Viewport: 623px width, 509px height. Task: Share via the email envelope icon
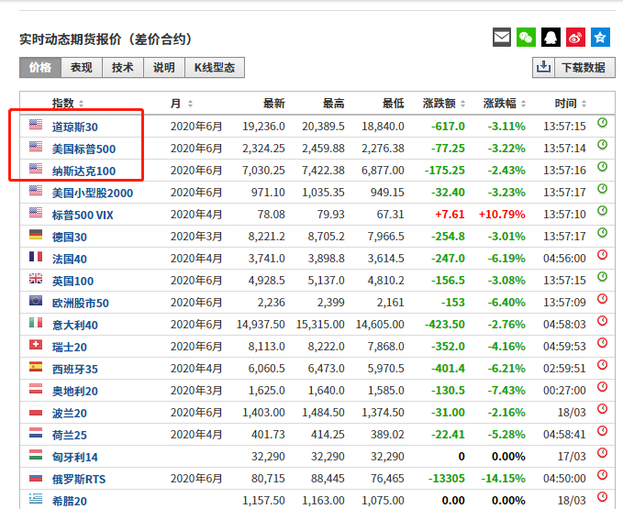click(502, 38)
